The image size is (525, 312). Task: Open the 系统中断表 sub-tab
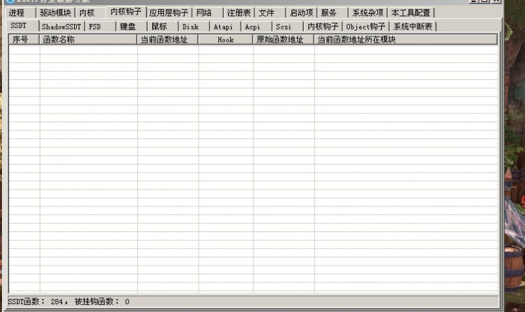pos(413,27)
